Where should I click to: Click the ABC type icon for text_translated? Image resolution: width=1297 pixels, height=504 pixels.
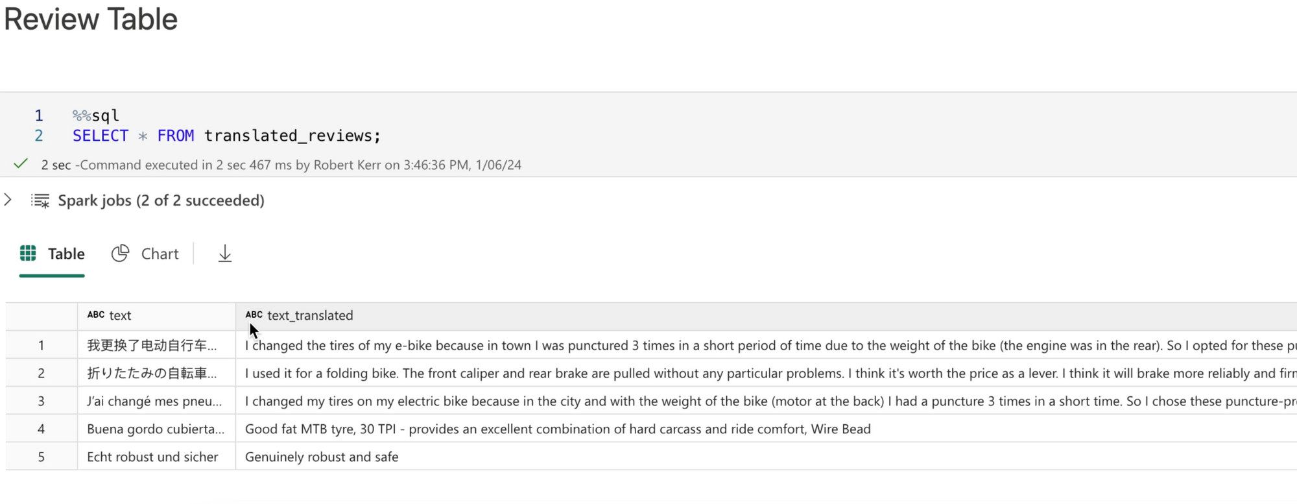(254, 315)
